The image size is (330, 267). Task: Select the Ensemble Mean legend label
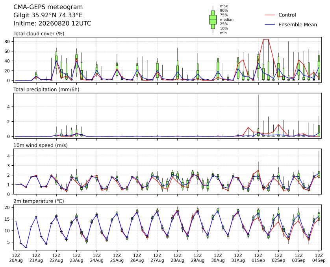point(298,25)
